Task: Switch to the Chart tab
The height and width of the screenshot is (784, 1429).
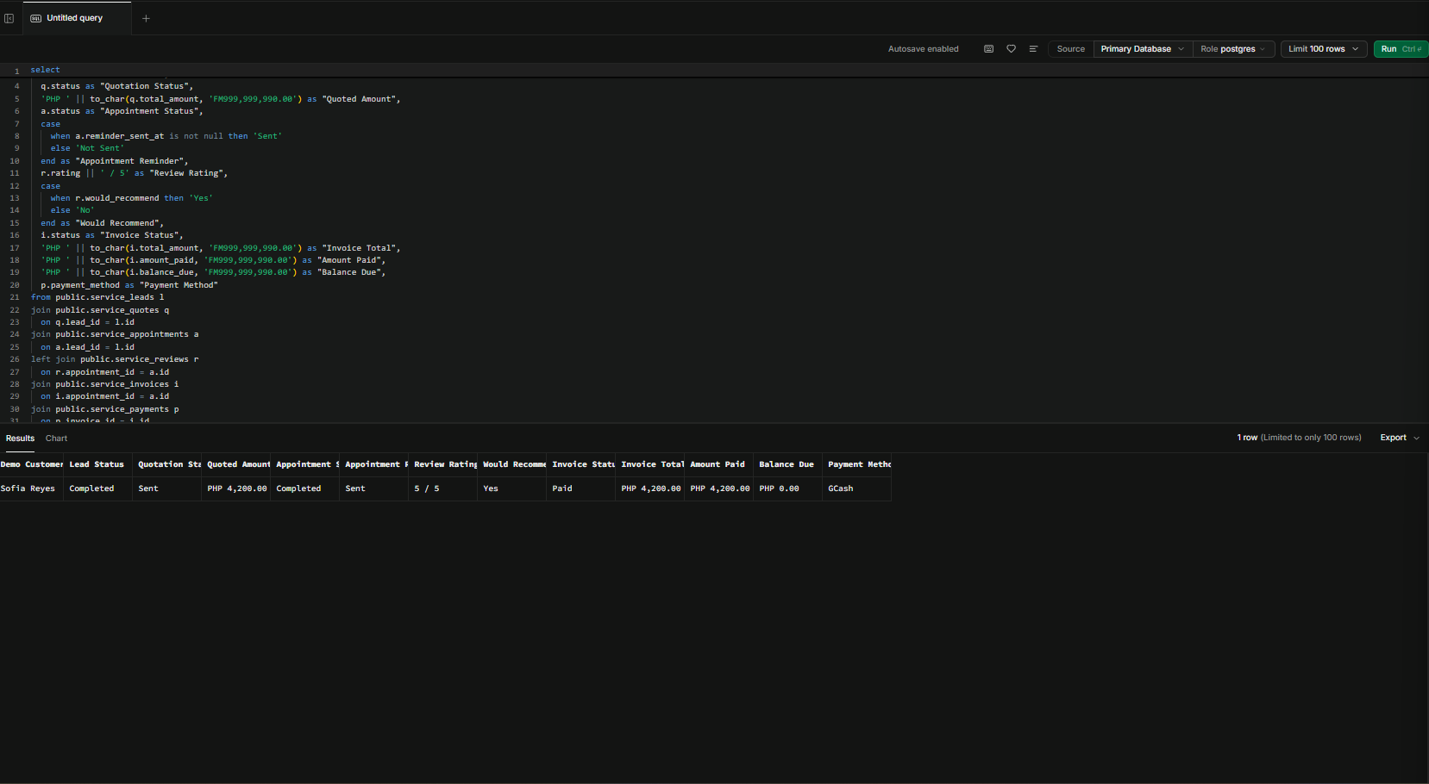Action: coord(57,439)
